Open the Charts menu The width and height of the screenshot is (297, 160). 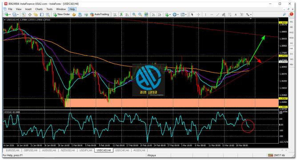[39, 9]
